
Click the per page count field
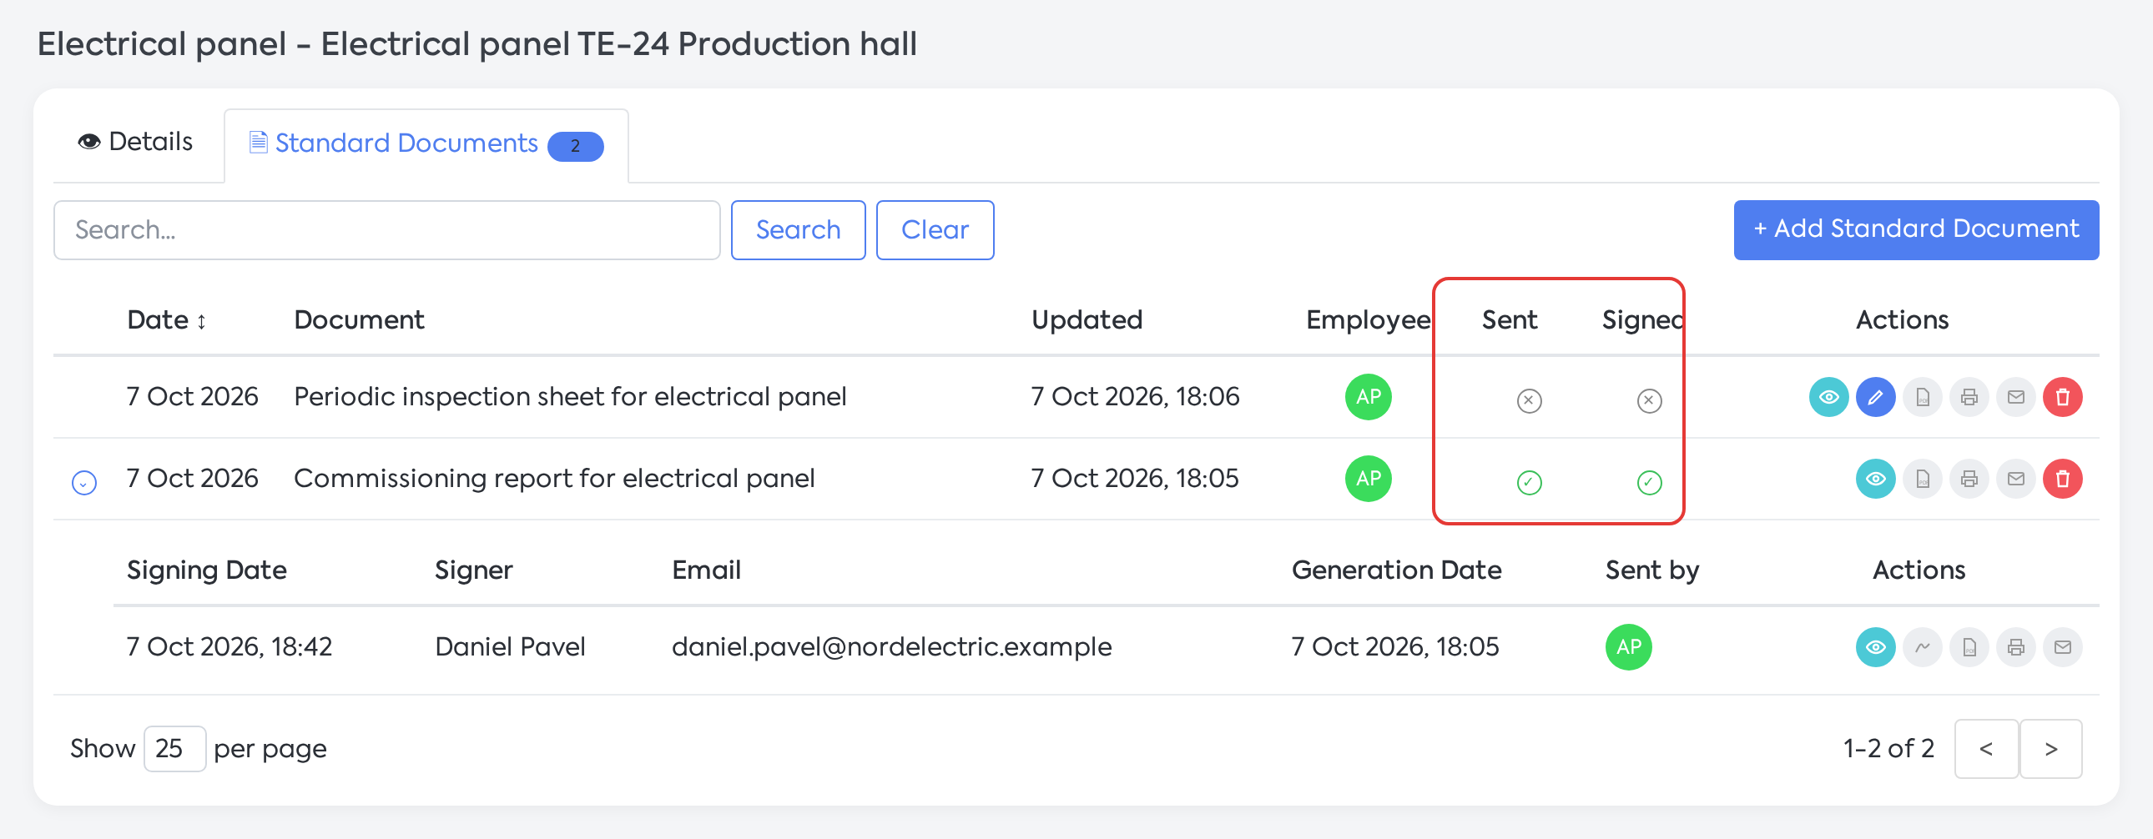174,749
